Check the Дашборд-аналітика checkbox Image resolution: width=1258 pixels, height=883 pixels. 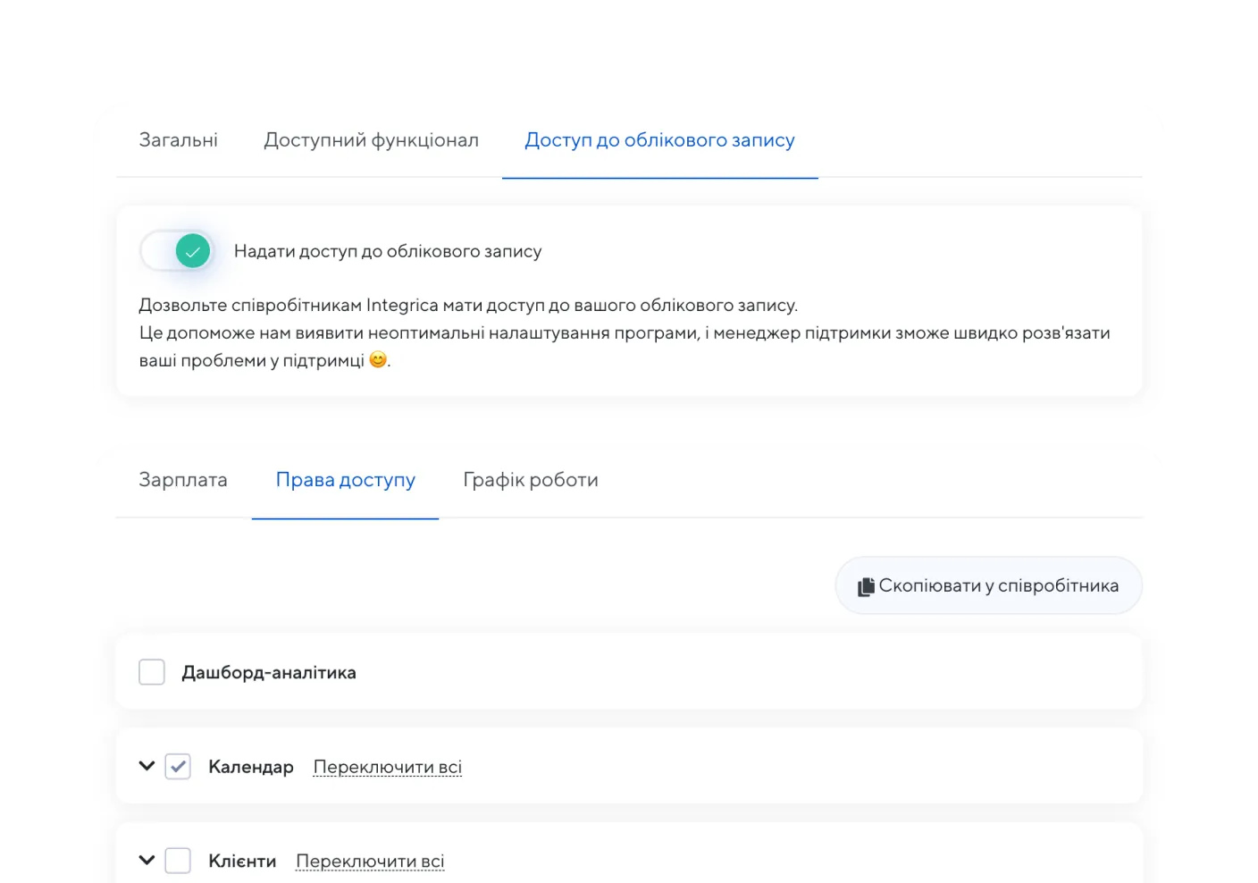pyautogui.click(x=152, y=672)
